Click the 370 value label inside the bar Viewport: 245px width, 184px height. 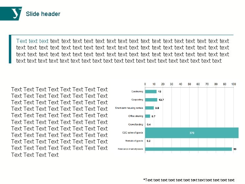[192, 133]
